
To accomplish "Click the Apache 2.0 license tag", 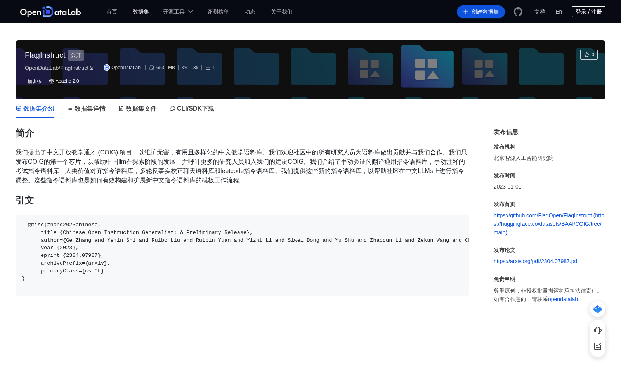I will click(x=64, y=81).
